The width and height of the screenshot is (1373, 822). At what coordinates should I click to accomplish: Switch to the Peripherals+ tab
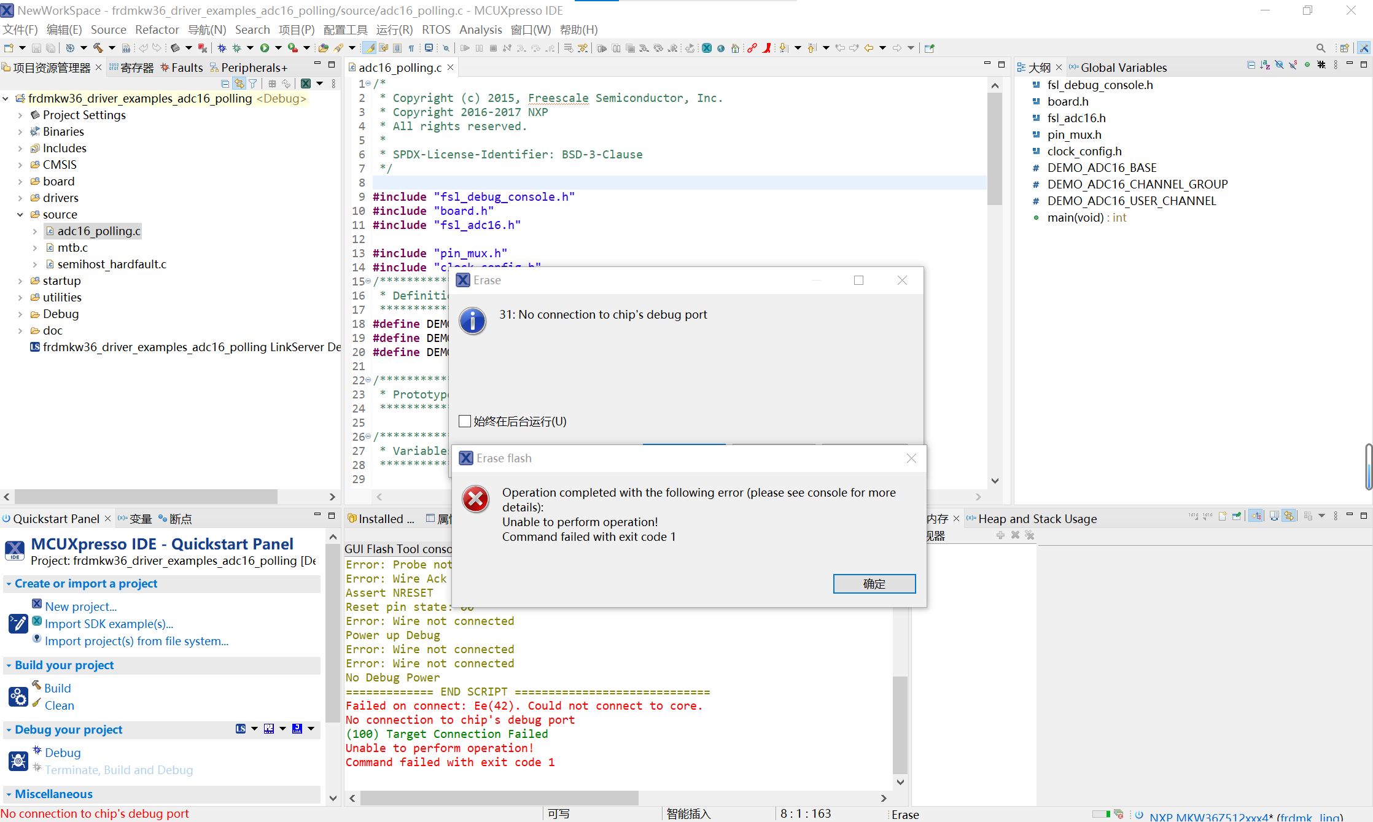pyautogui.click(x=253, y=68)
